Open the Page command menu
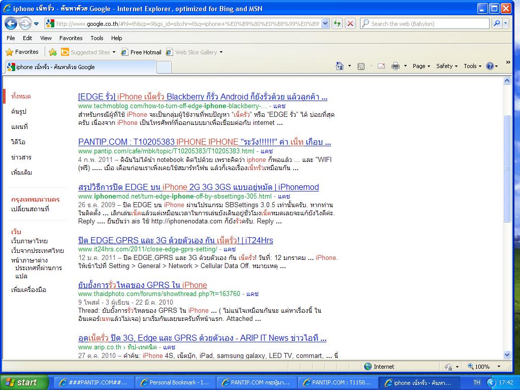This screenshot has width=520, height=390. coord(421,66)
